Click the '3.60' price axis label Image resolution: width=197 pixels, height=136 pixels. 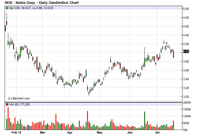(x=186, y=70)
